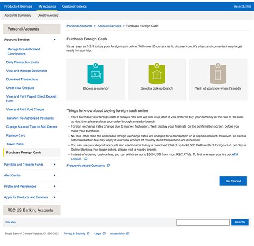Click into the search text field
Screen dimensions: 254x246
point(203,222)
